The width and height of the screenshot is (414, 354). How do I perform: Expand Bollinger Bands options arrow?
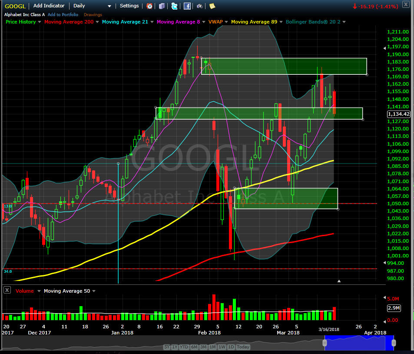click(344, 22)
